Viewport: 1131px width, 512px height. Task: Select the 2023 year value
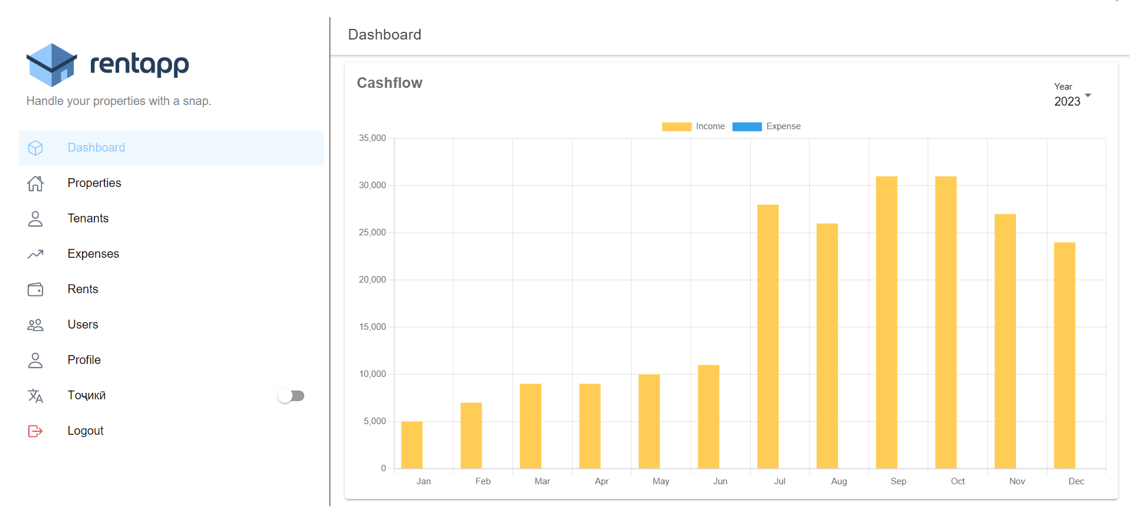[x=1067, y=101]
